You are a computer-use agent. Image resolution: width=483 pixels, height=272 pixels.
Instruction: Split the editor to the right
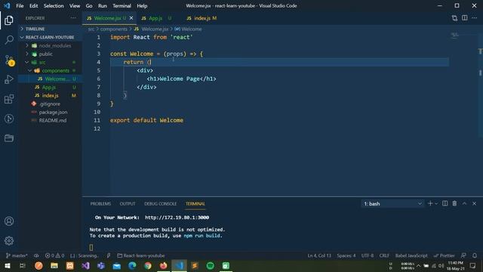point(465,18)
